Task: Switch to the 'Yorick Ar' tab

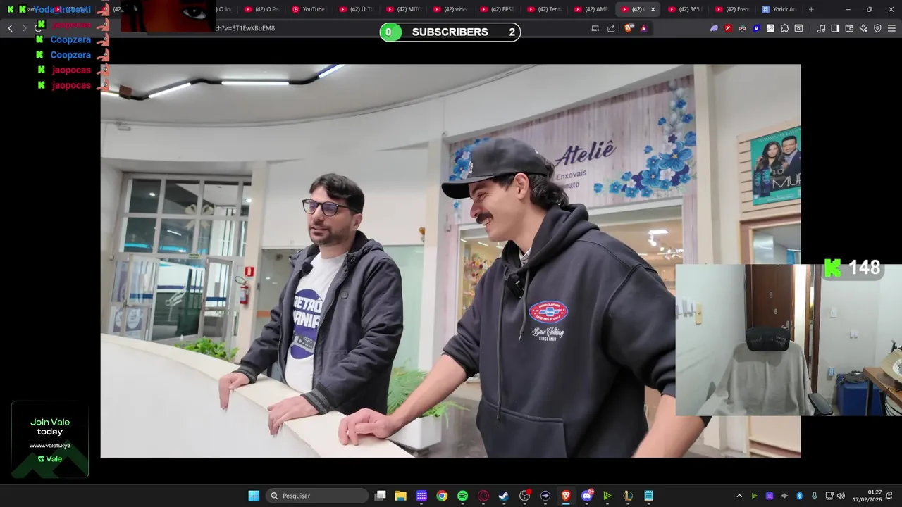Action: pyautogui.click(x=779, y=9)
